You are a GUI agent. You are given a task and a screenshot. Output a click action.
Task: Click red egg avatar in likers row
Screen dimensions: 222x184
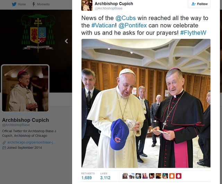click(x=179, y=176)
